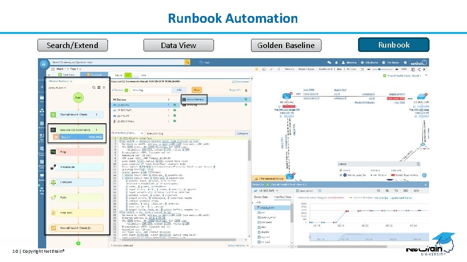This screenshot has height=262, width=467.
Task: Switch to the Device Data tab
Action: tap(261, 197)
